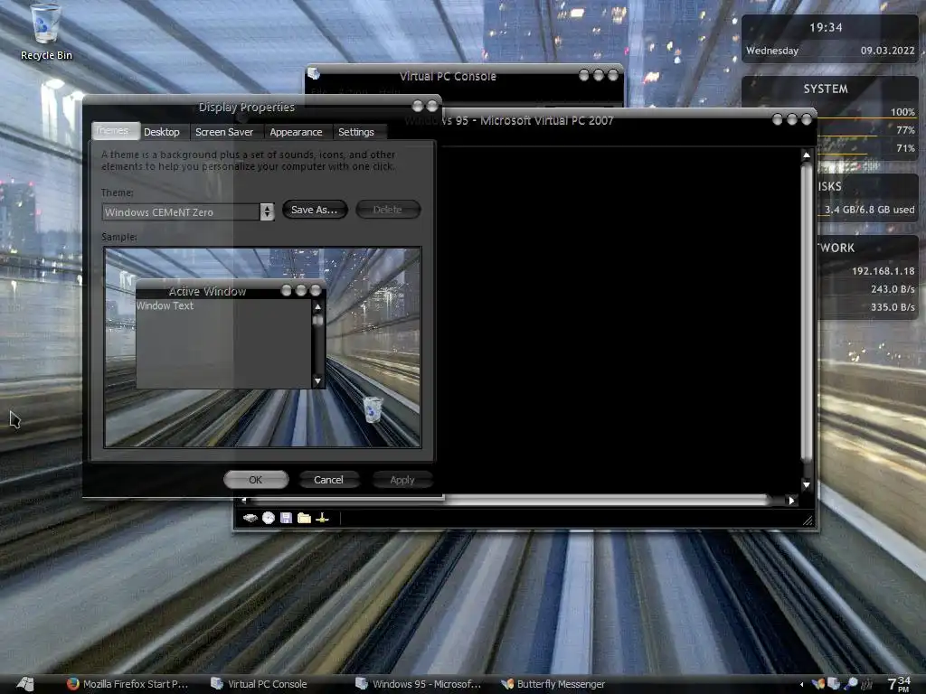Click the horizontal scroll-right arrow in Windows 95 window
Screen dimensions: 926x694
pos(792,501)
